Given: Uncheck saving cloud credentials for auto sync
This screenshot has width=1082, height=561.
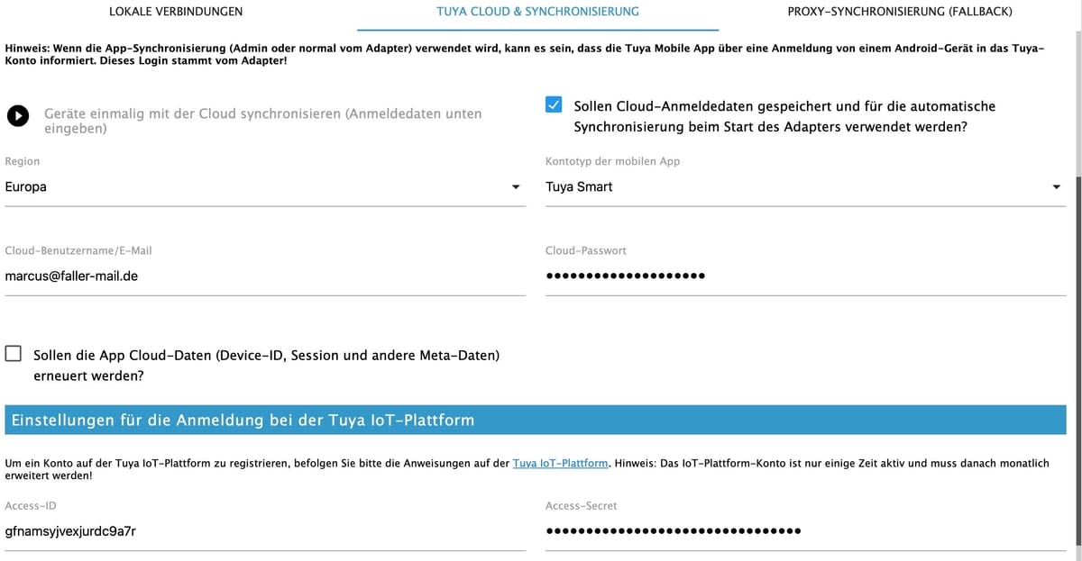Looking at the screenshot, I should point(555,105).
